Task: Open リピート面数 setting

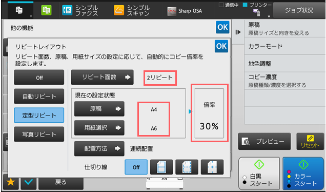Action: (103, 77)
